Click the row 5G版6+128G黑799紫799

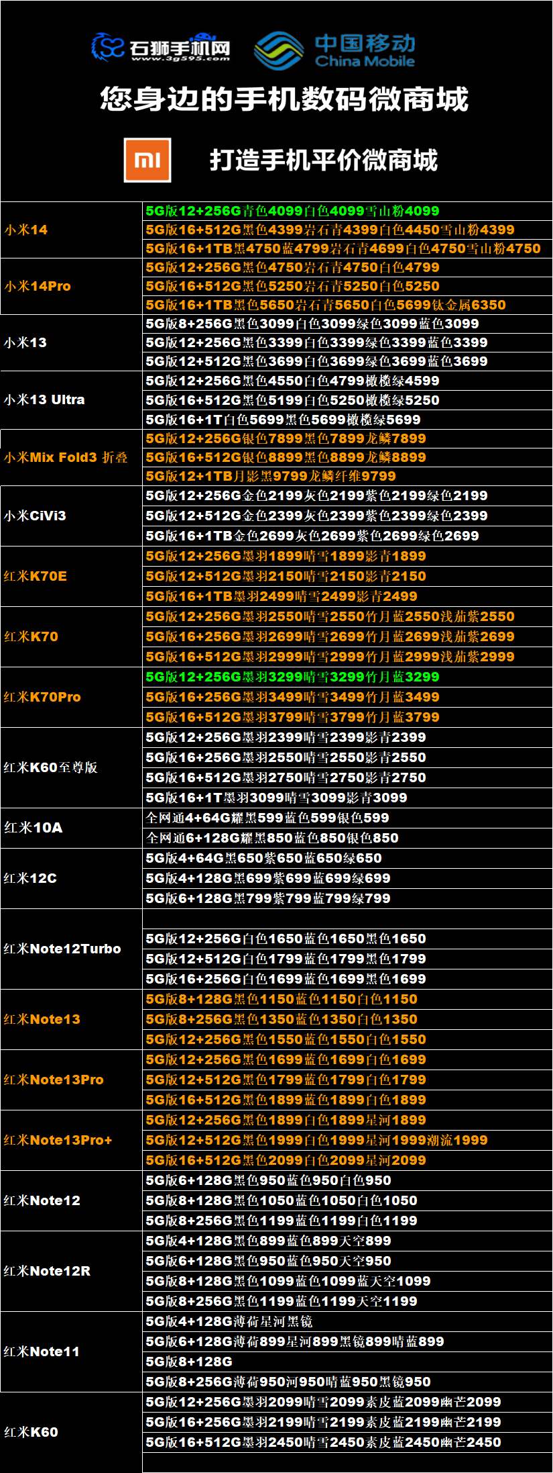tap(348, 898)
